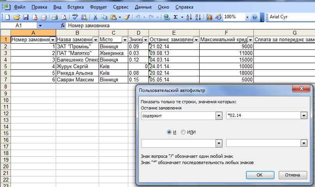Click the Undo arrow

coord(138,17)
